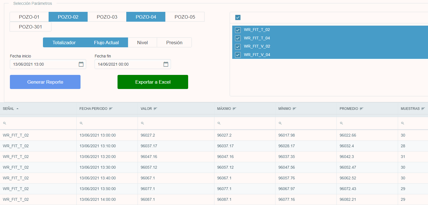Open filter menu icon for VALOR column
Image resolution: width=428 pixels, height=205 pixels.
pos(155,109)
